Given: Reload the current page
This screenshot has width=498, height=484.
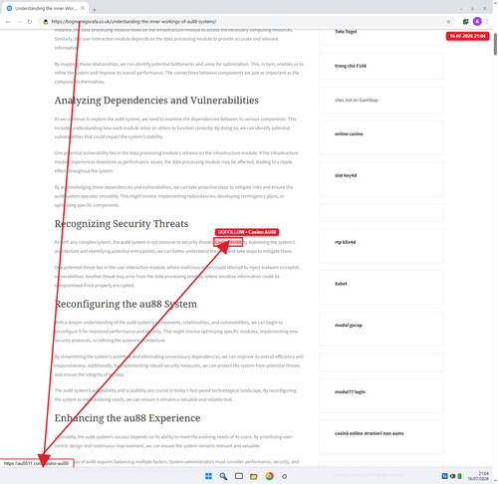Looking at the screenshot, I should point(30,22).
